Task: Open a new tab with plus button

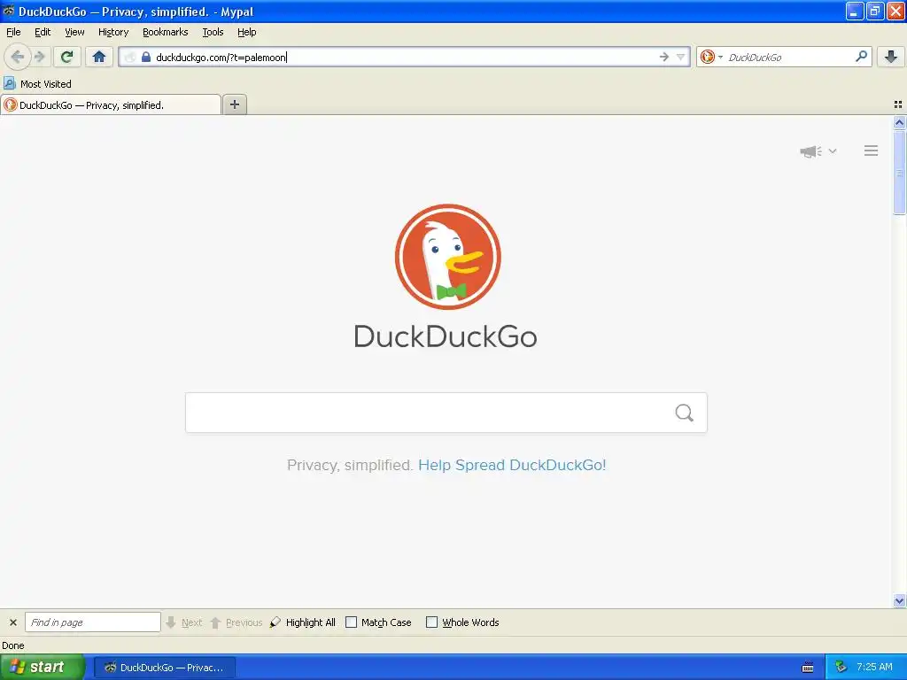Action: pos(234,104)
